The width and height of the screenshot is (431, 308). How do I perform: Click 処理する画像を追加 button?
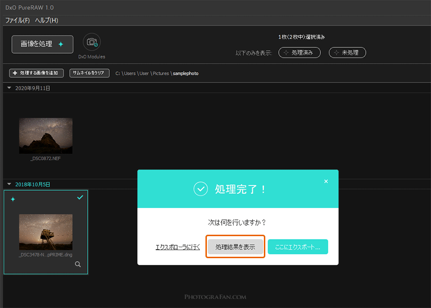[36, 73]
